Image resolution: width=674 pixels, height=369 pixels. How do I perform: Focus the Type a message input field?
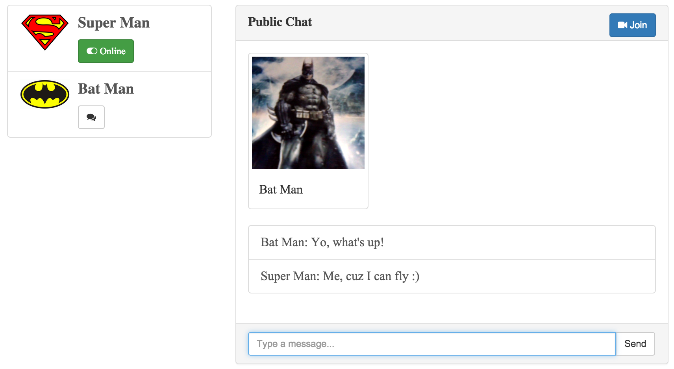431,344
